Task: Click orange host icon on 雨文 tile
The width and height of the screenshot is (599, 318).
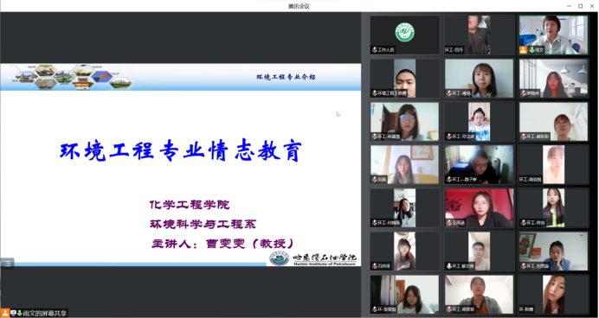Action: [524, 49]
